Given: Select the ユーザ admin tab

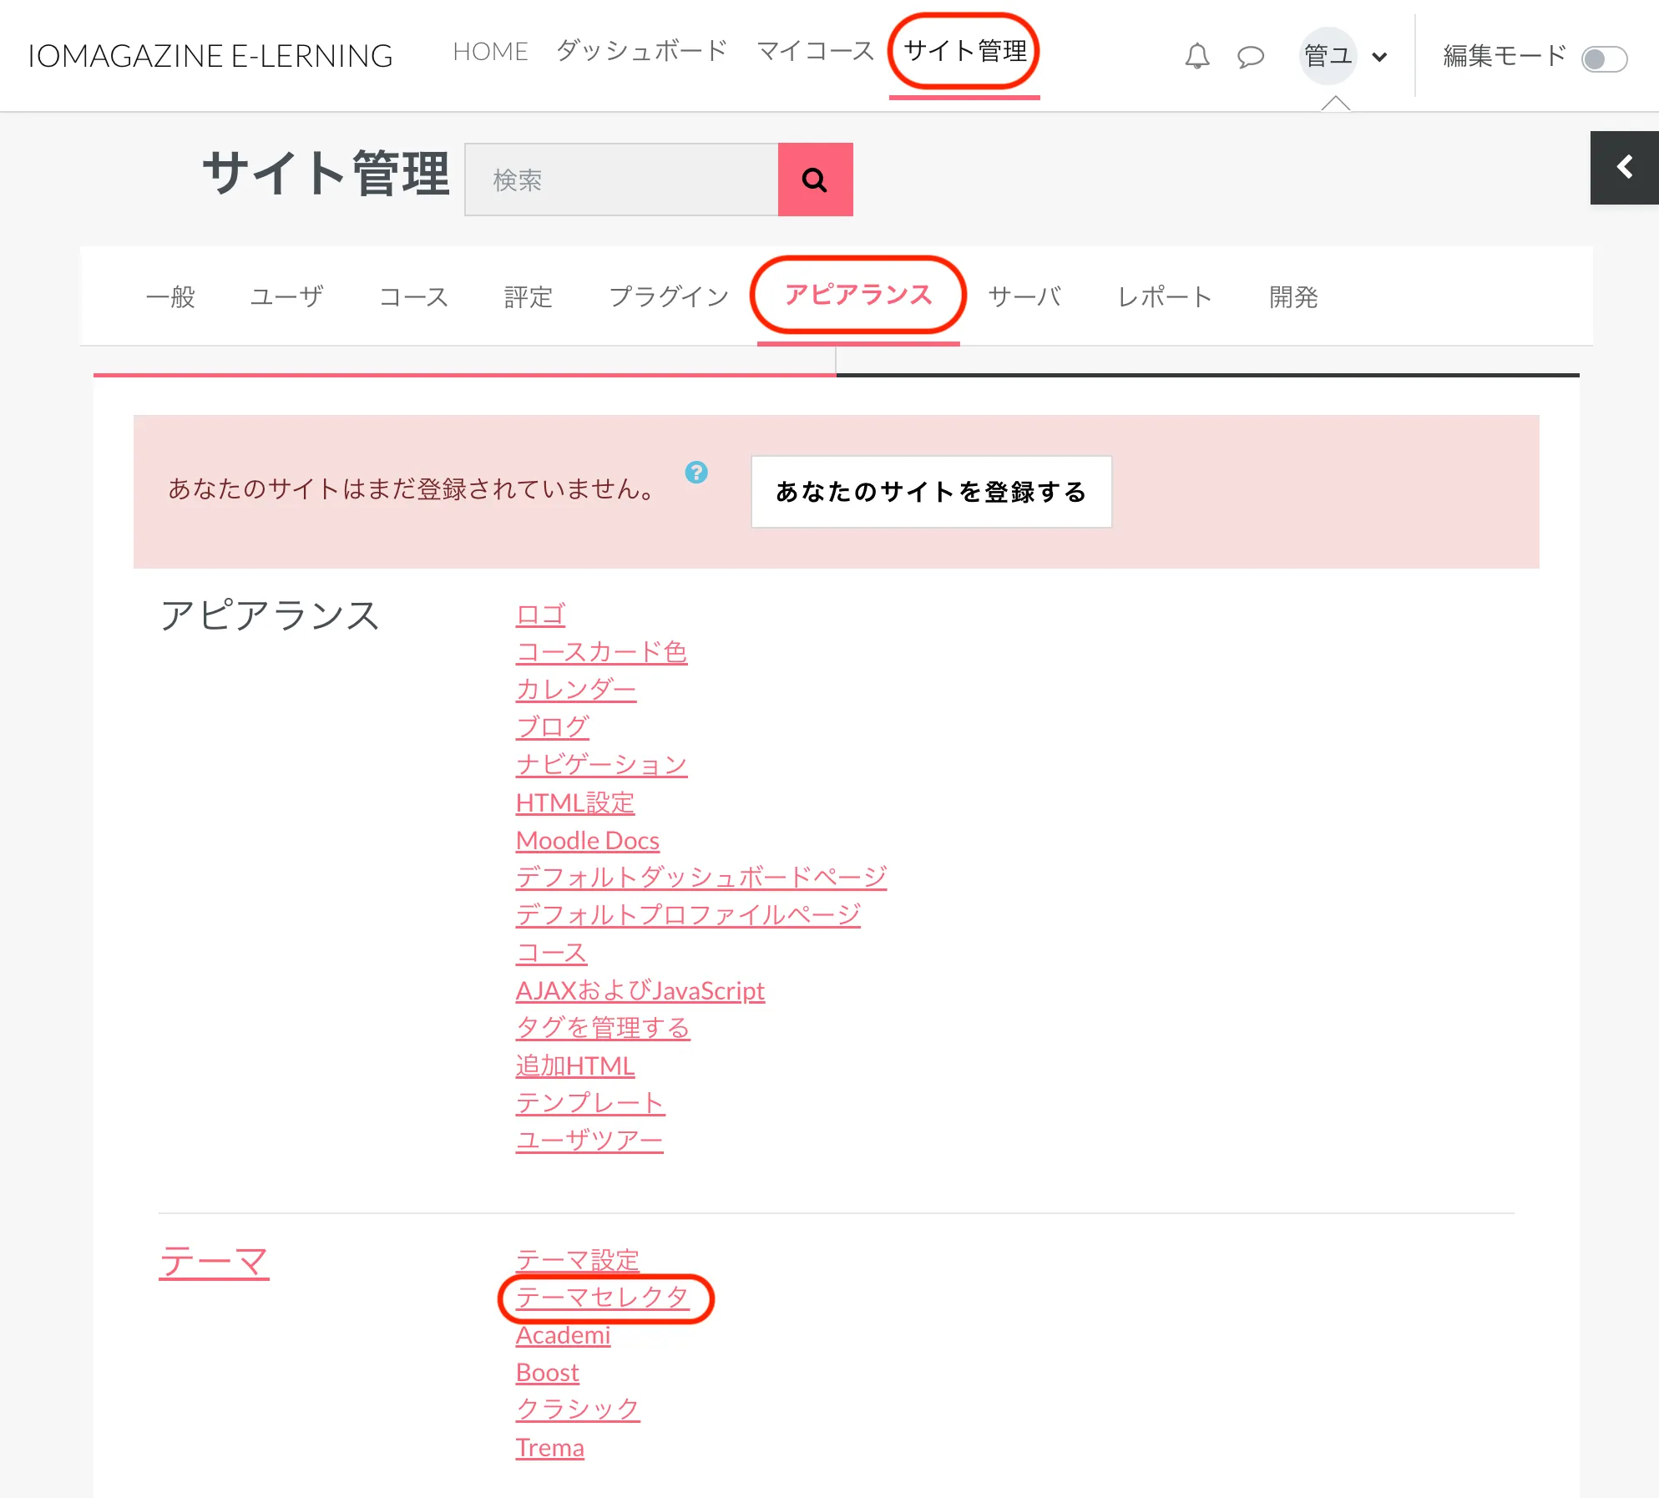Looking at the screenshot, I should click(x=286, y=296).
